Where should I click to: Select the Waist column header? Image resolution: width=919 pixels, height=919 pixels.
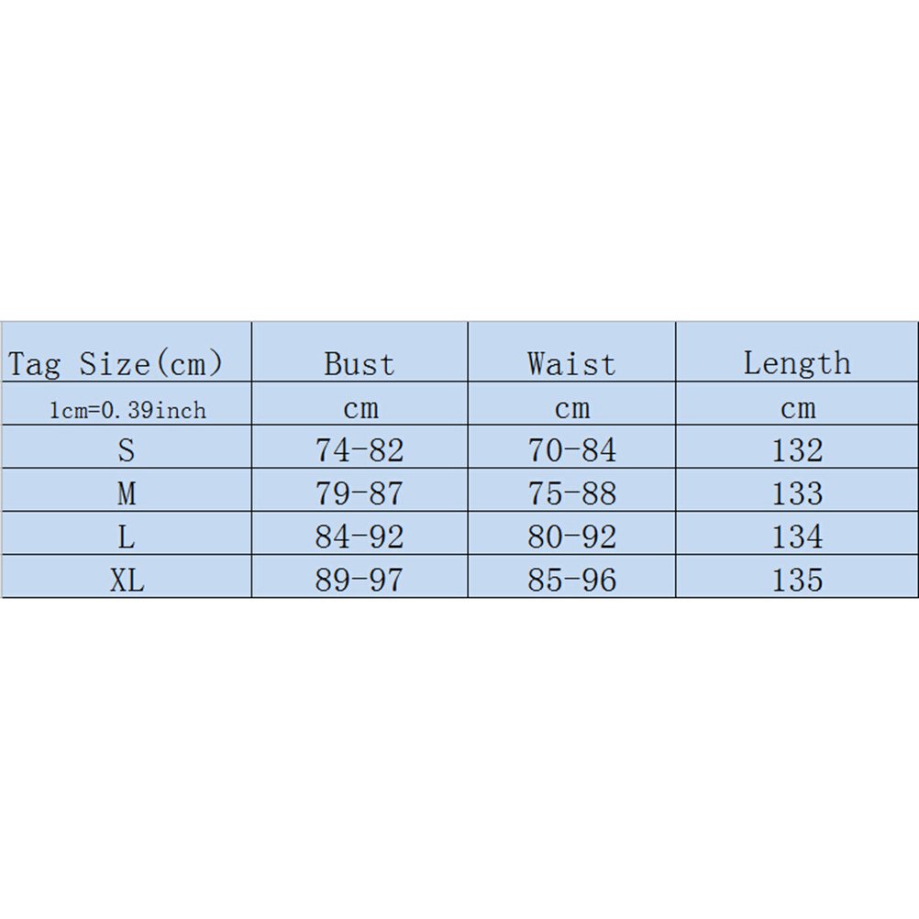coord(571,364)
